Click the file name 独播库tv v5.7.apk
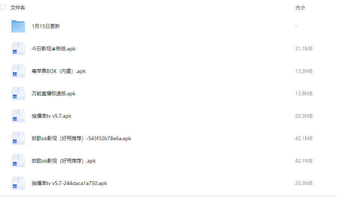Screen dimensions: 337x197 (52, 116)
